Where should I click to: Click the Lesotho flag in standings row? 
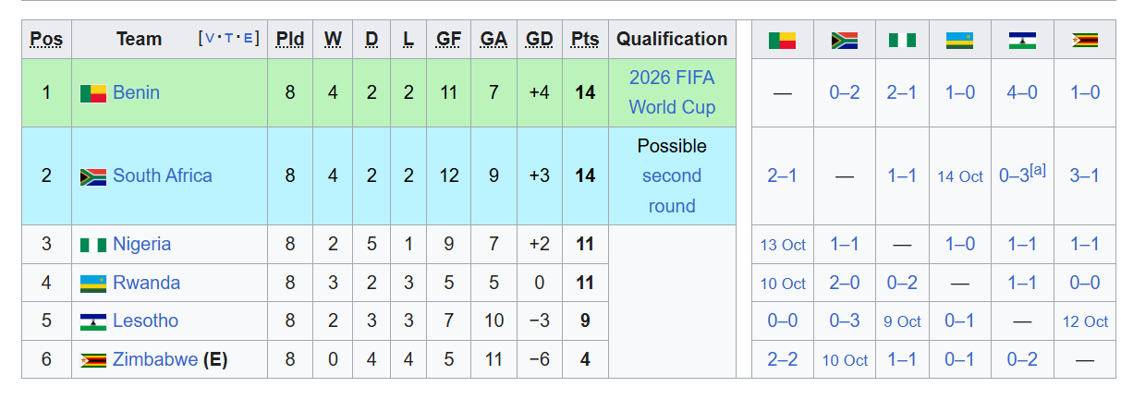click(x=93, y=322)
